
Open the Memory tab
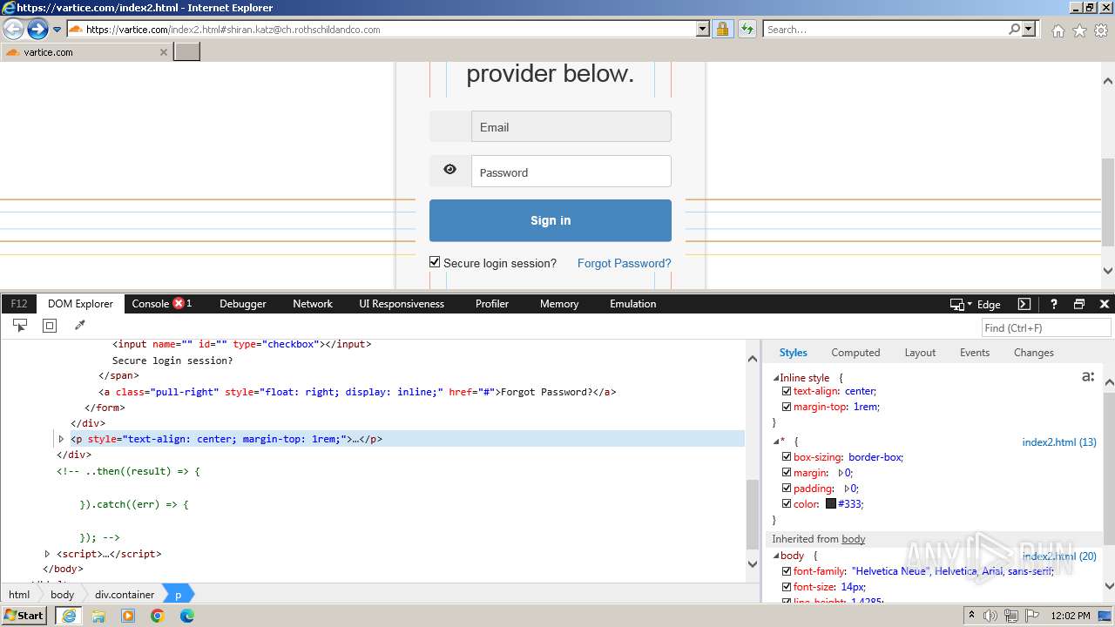pyautogui.click(x=559, y=304)
